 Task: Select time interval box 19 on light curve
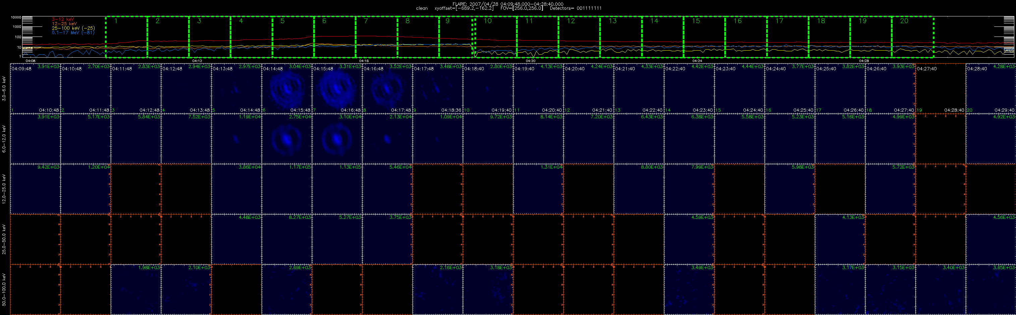871,37
